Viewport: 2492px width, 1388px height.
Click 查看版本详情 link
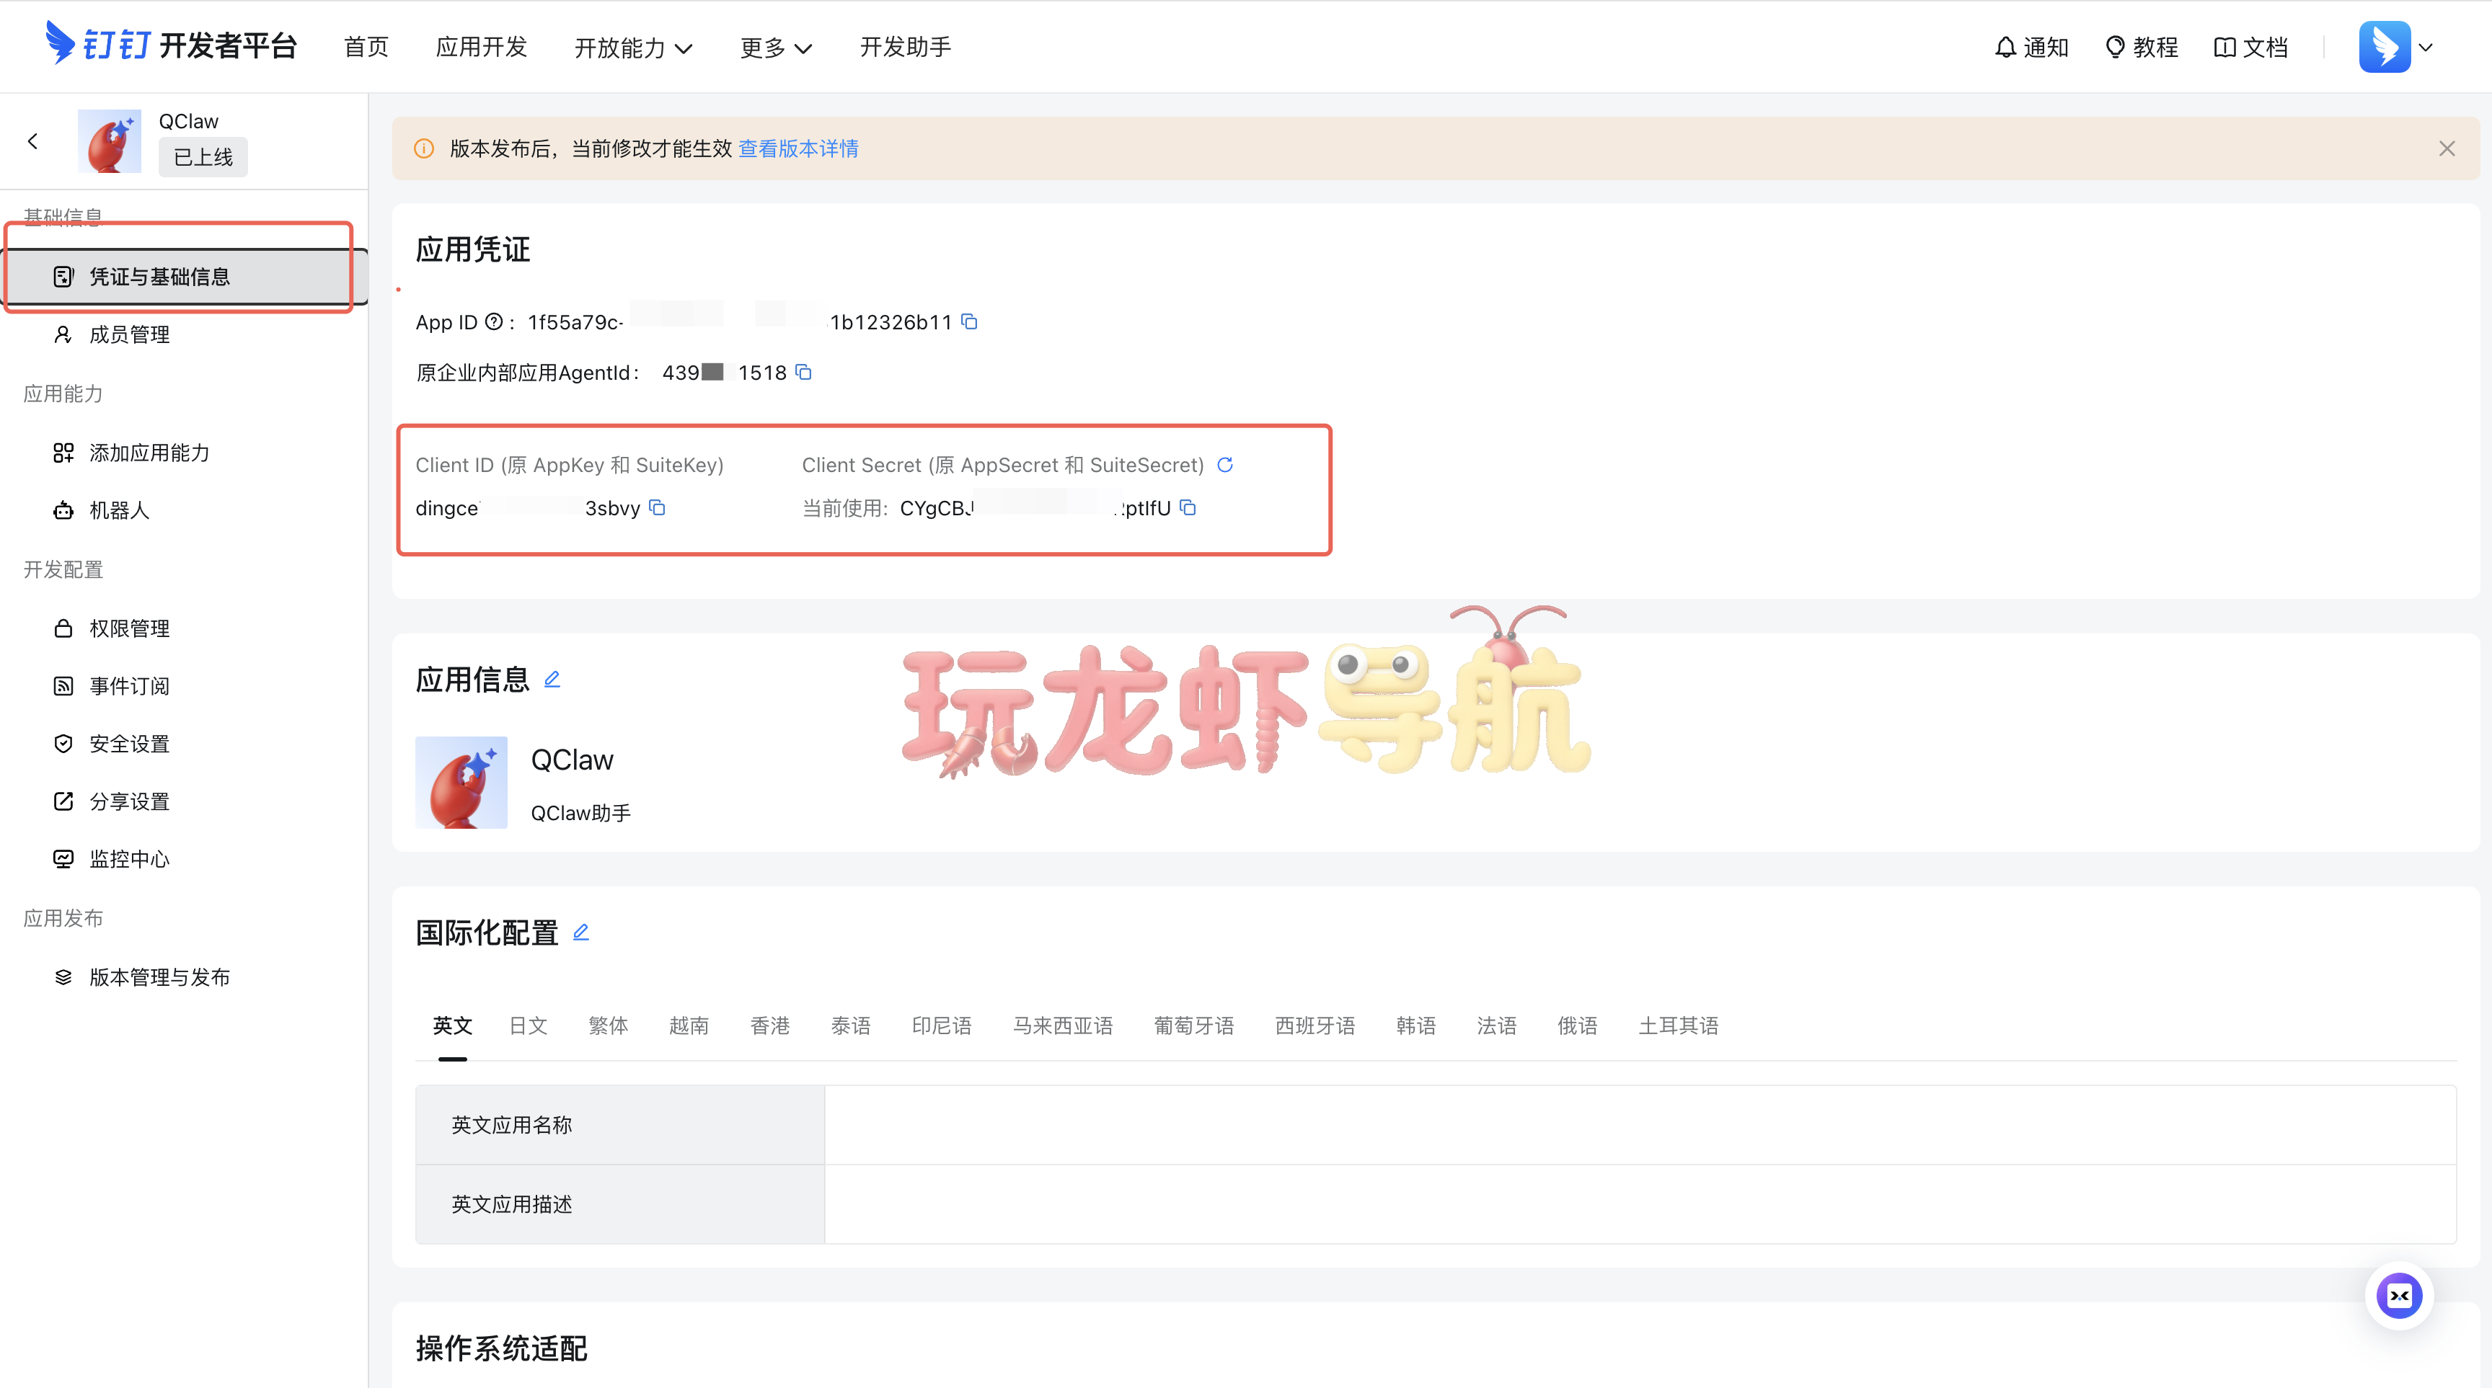pos(798,149)
